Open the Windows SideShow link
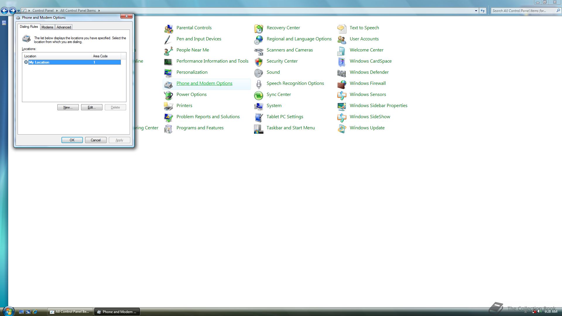The height and width of the screenshot is (316, 562). click(x=370, y=117)
